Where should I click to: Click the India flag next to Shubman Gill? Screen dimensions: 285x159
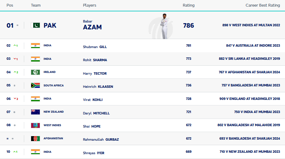[35, 46]
